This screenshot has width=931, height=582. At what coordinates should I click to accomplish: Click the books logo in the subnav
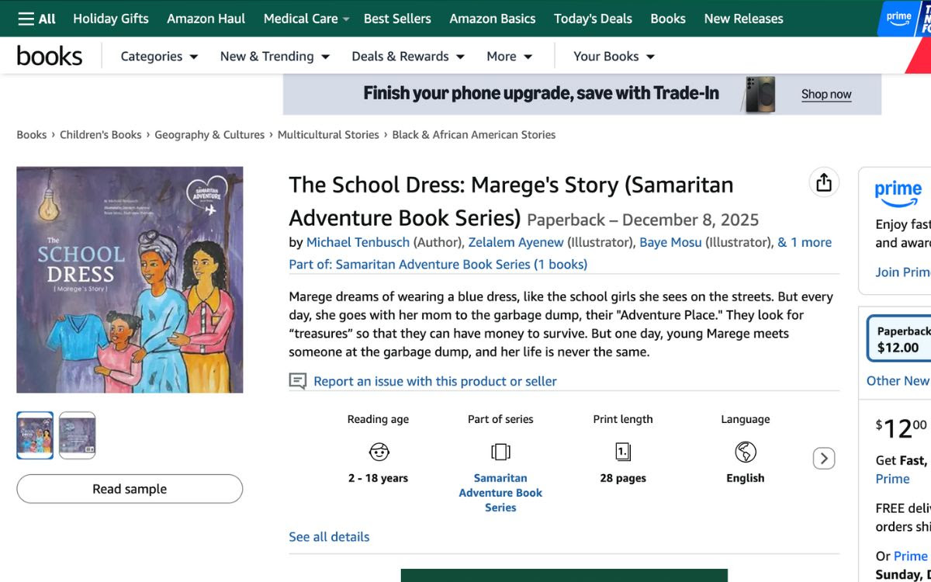49,55
